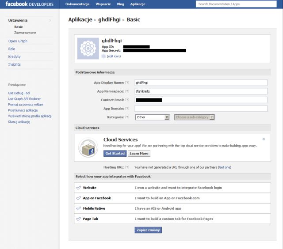Viewport: 283px width, 249px height.
Task: Select the Mobile Native integration row
Action: click(x=172, y=208)
